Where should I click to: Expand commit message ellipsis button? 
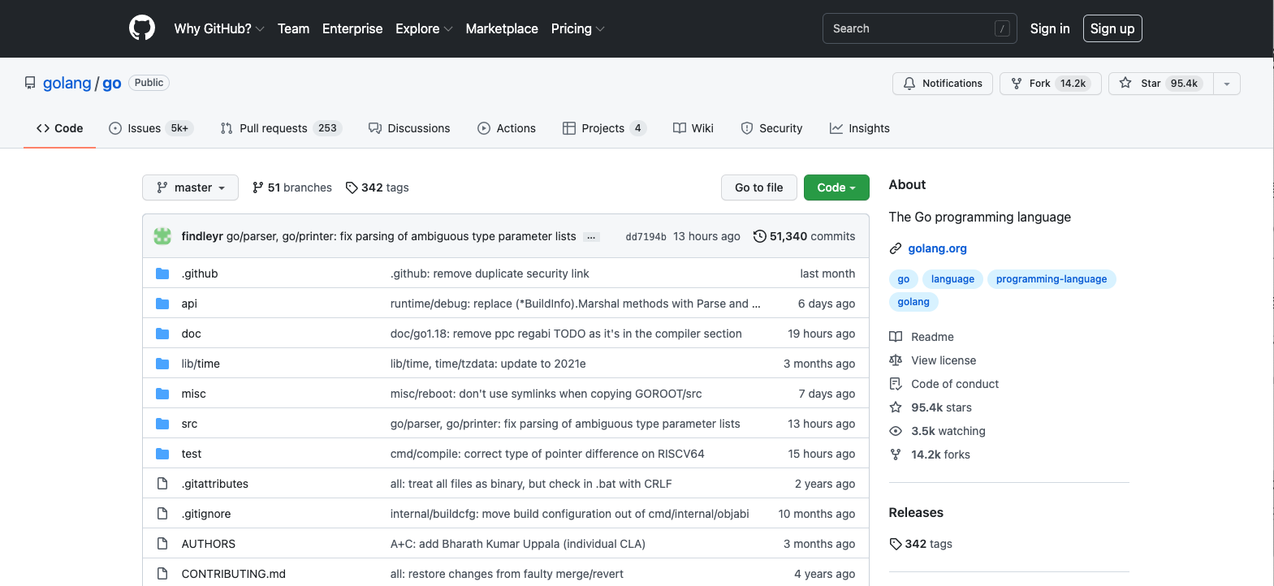(592, 237)
